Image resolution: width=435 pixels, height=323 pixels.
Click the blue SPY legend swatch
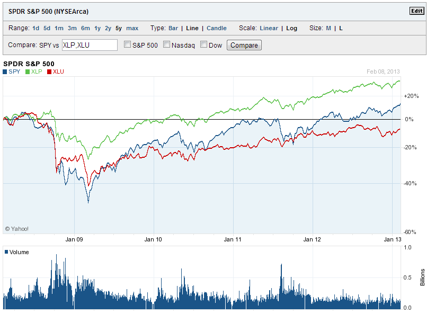[5, 72]
